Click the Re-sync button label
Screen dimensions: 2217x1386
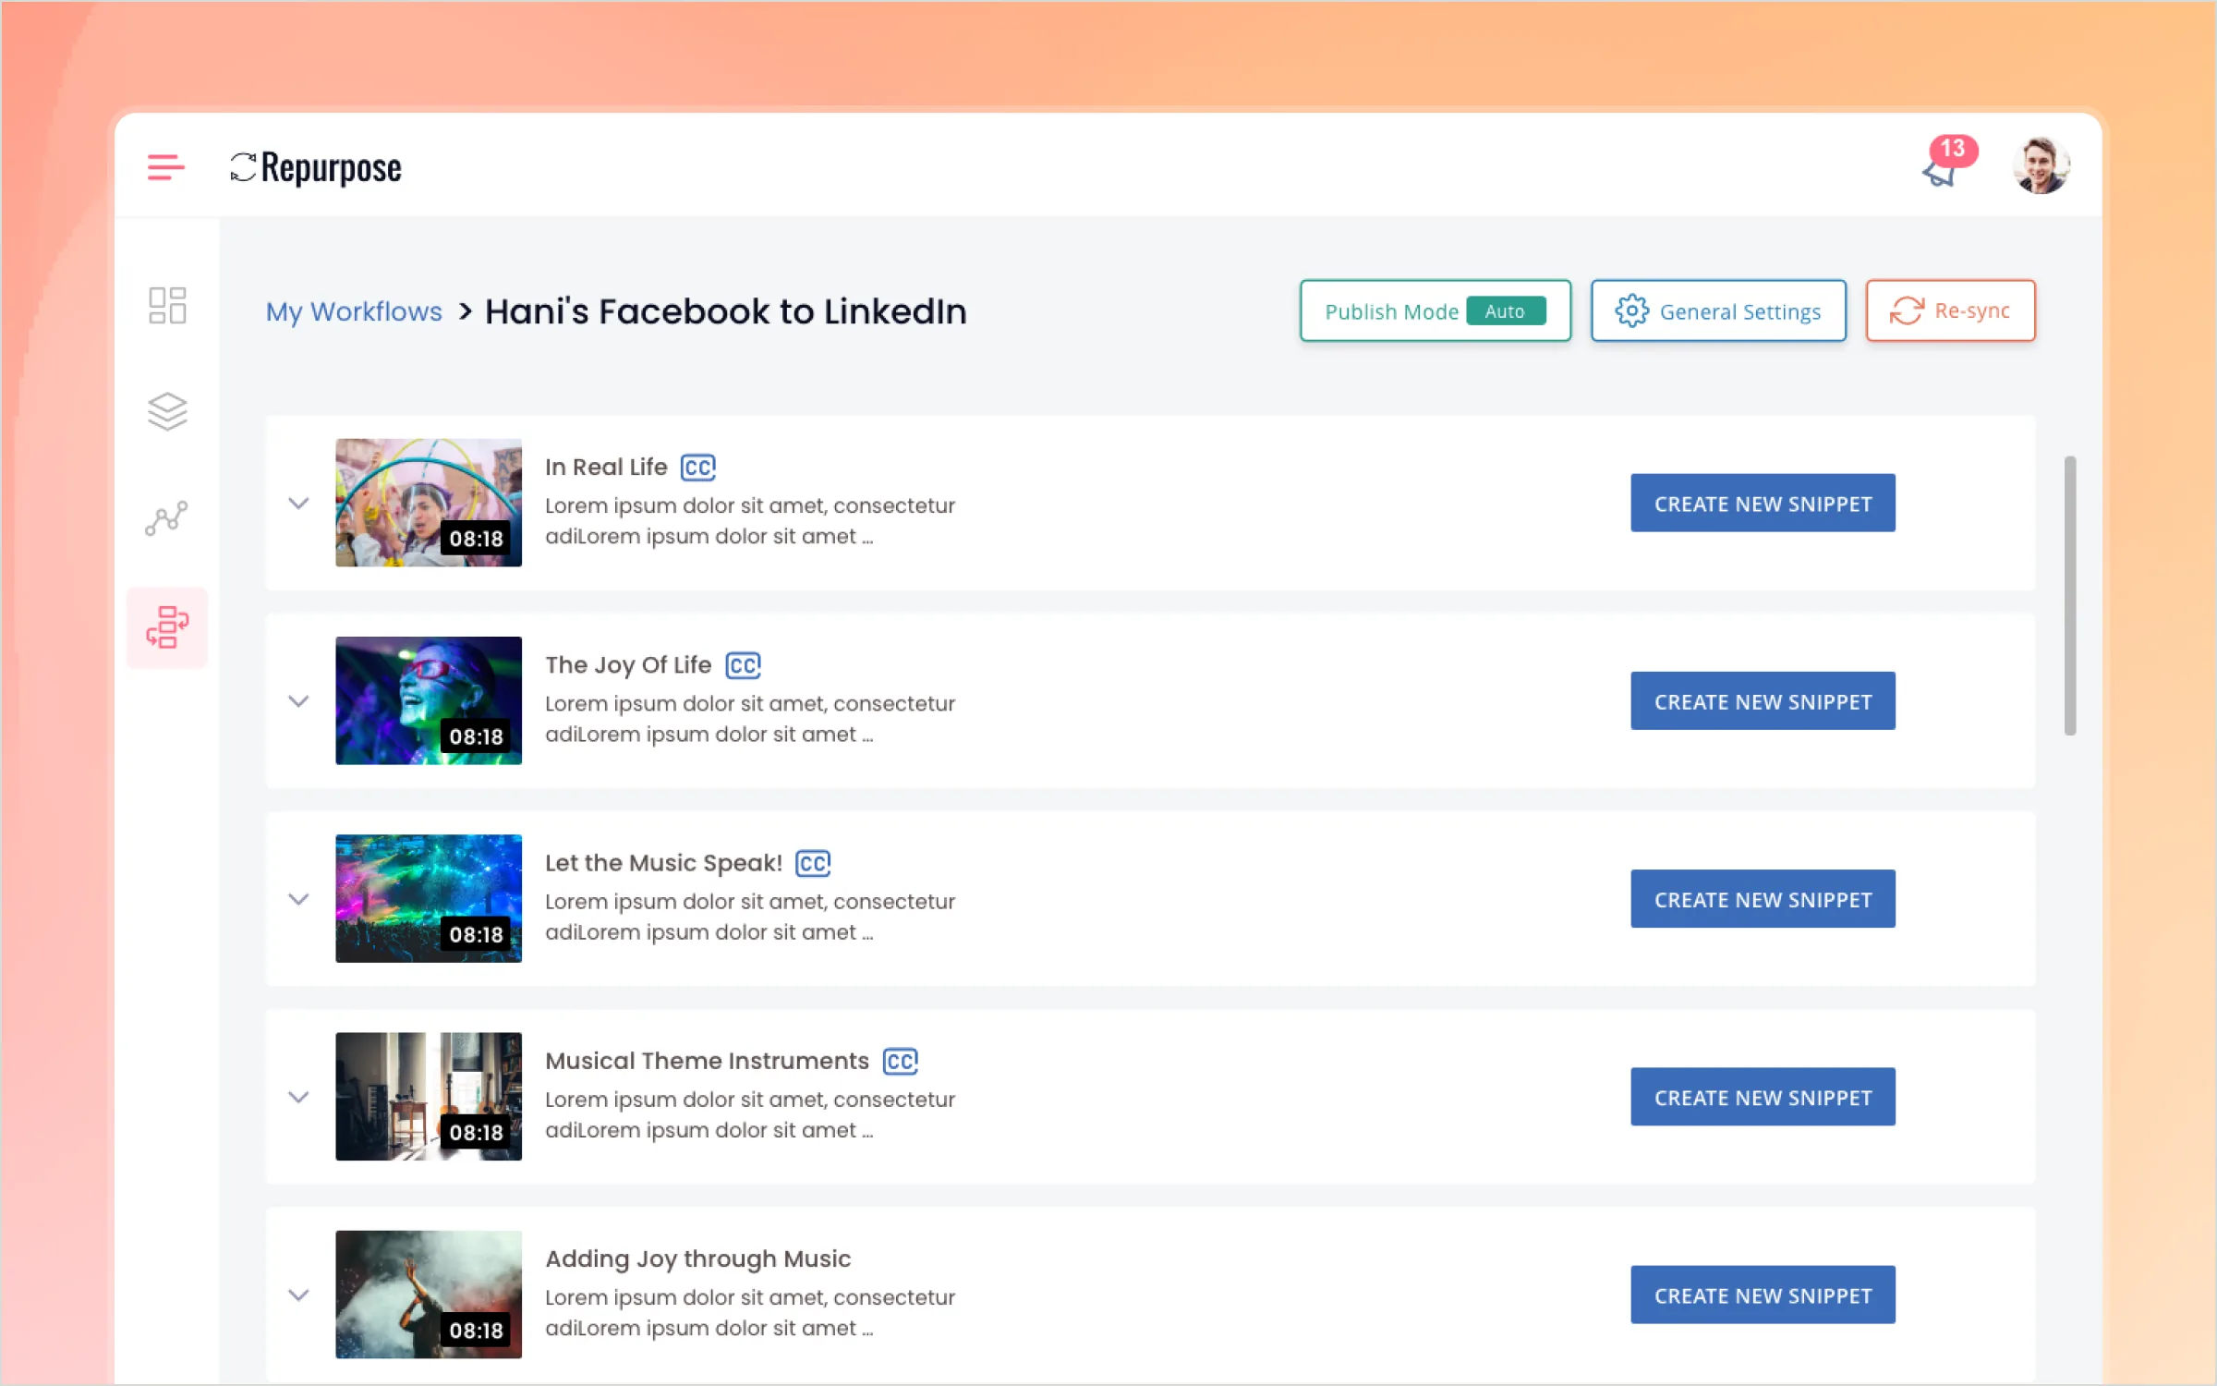[1972, 310]
